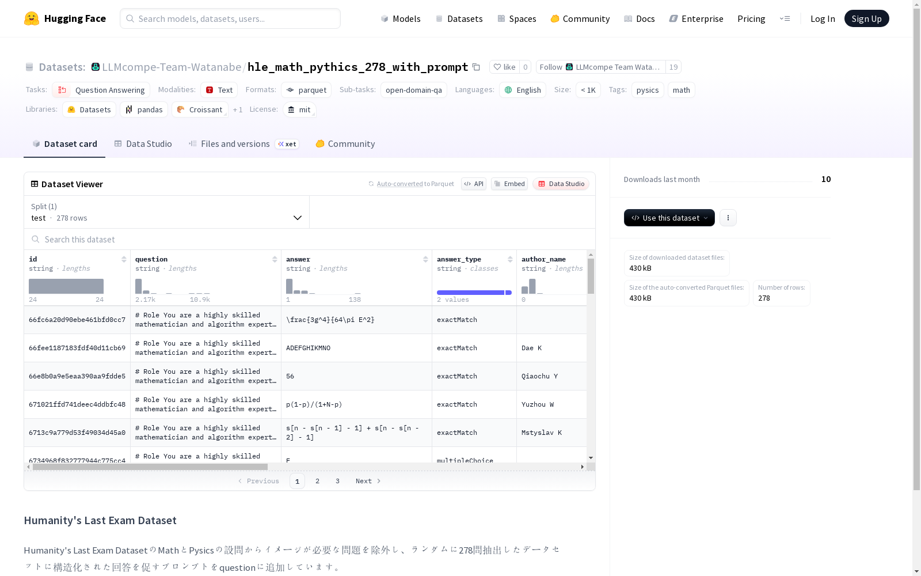Click the table's horizontal scrollbar thumb
The width and height of the screenshot is (921, 576).
(150, 467)
